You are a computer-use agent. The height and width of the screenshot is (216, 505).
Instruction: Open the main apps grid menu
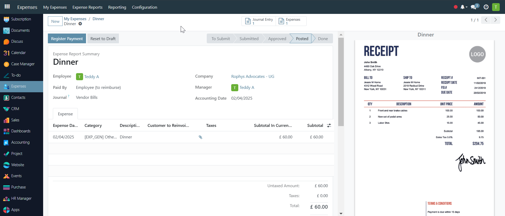(x=7, y=7)
